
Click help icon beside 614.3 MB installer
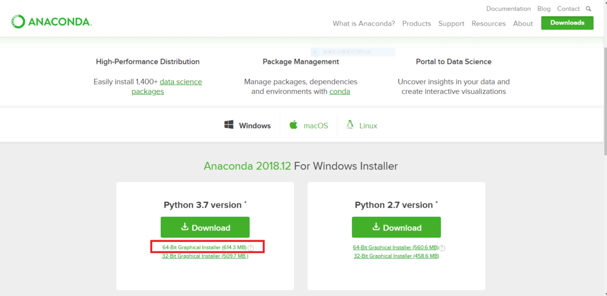[x=251, y=247]
